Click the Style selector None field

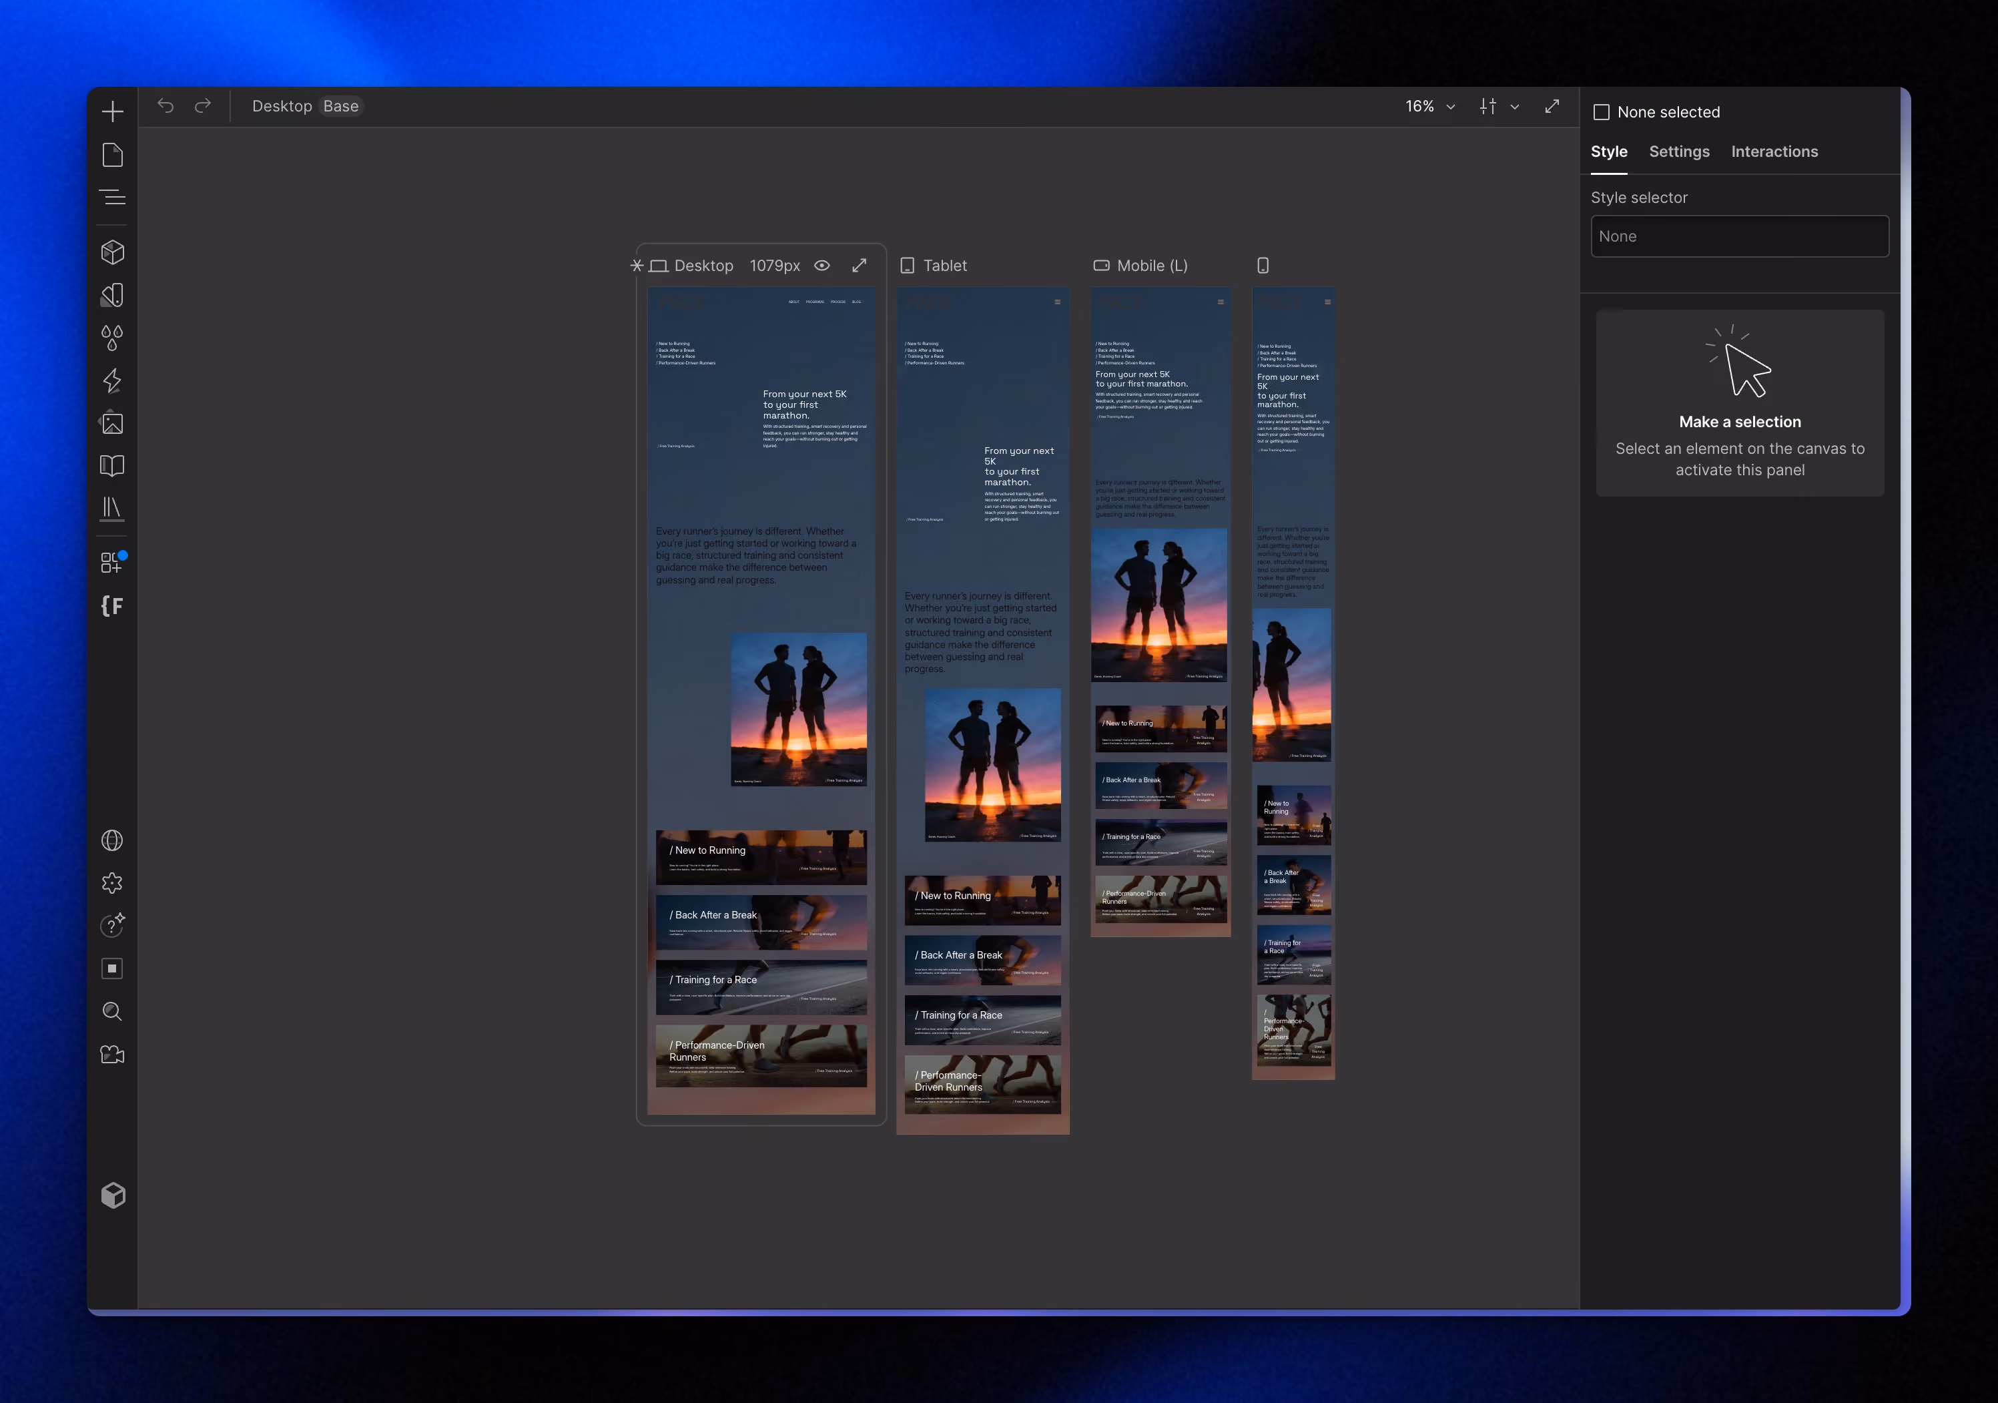coord(1740,237)
